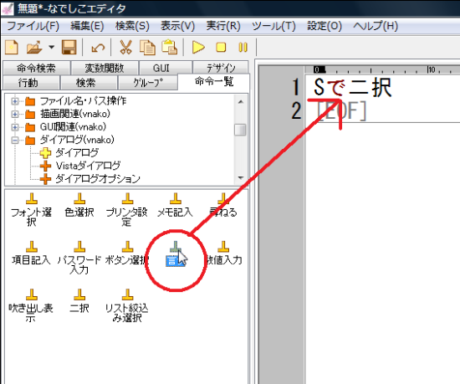Click the [EOF] marker on line 2
This screenshot has width=460, height=384.
pos(342,111)
